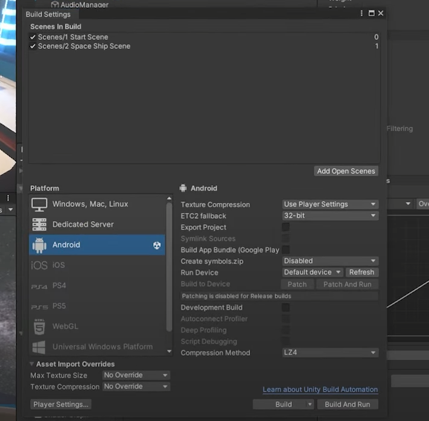The height and width of the screenshot is (421, 429).
Task: Select the iOS platform icon
Action: point(39,265)
